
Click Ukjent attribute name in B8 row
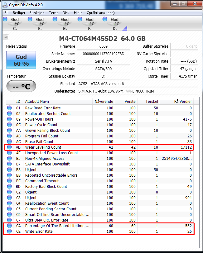click(31, 169)
